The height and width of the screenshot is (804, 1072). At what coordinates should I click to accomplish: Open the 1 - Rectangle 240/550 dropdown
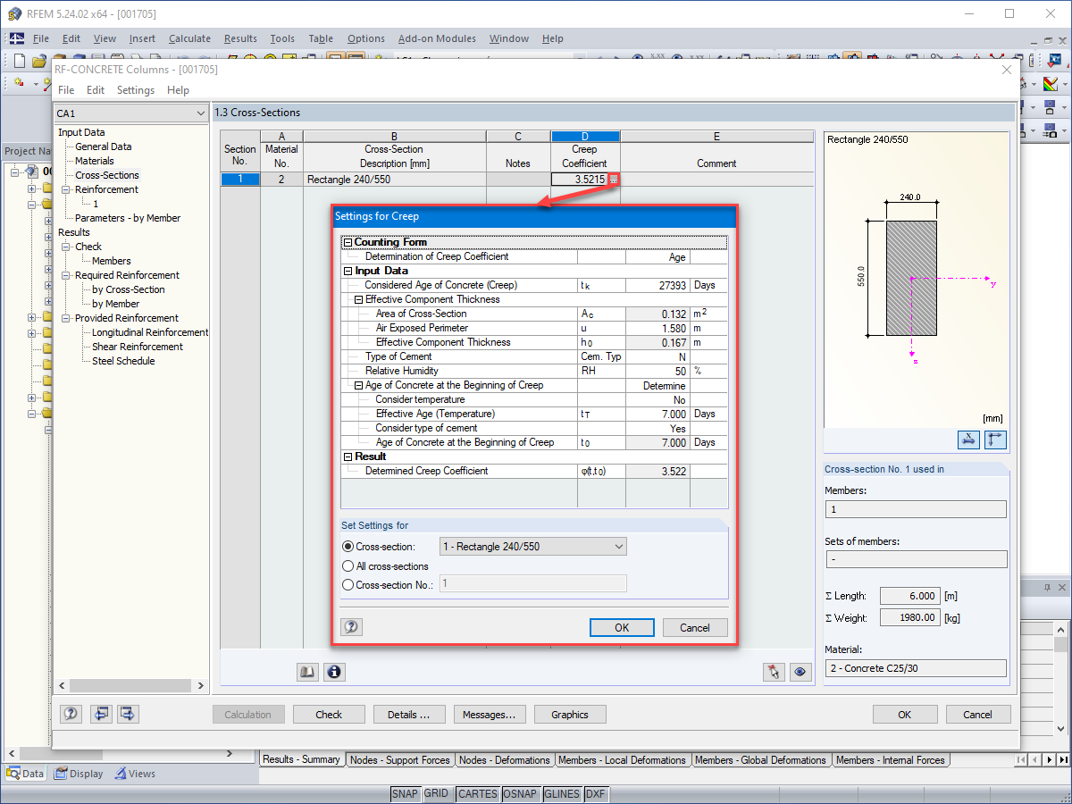[618, 546]
